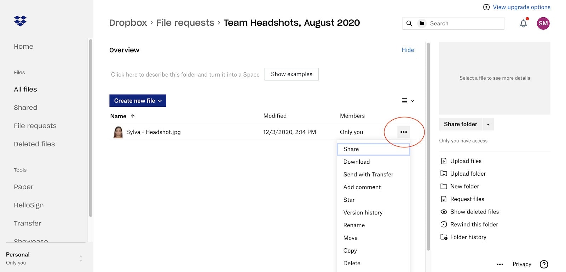
Task: Click the Show examples button
Action: point(291,74)
